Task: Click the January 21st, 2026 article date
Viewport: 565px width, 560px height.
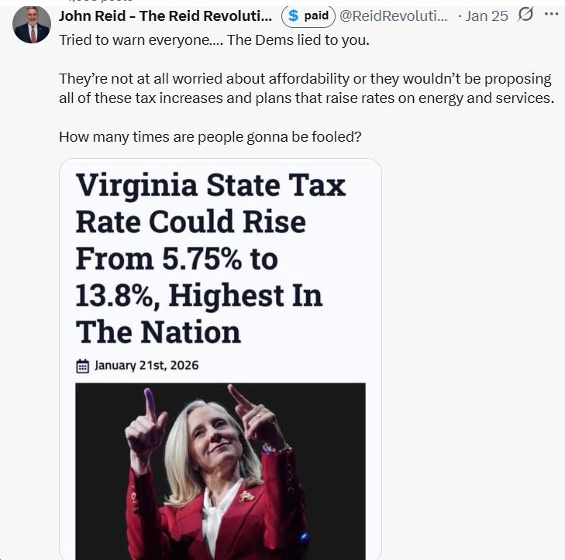Action: [146, 365]
